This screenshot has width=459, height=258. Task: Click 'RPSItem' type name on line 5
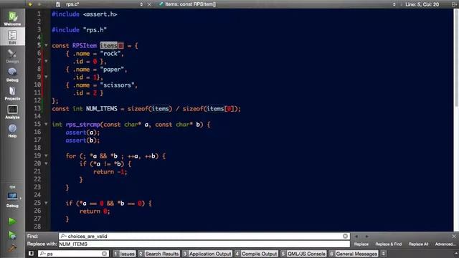tap(85, 46)
